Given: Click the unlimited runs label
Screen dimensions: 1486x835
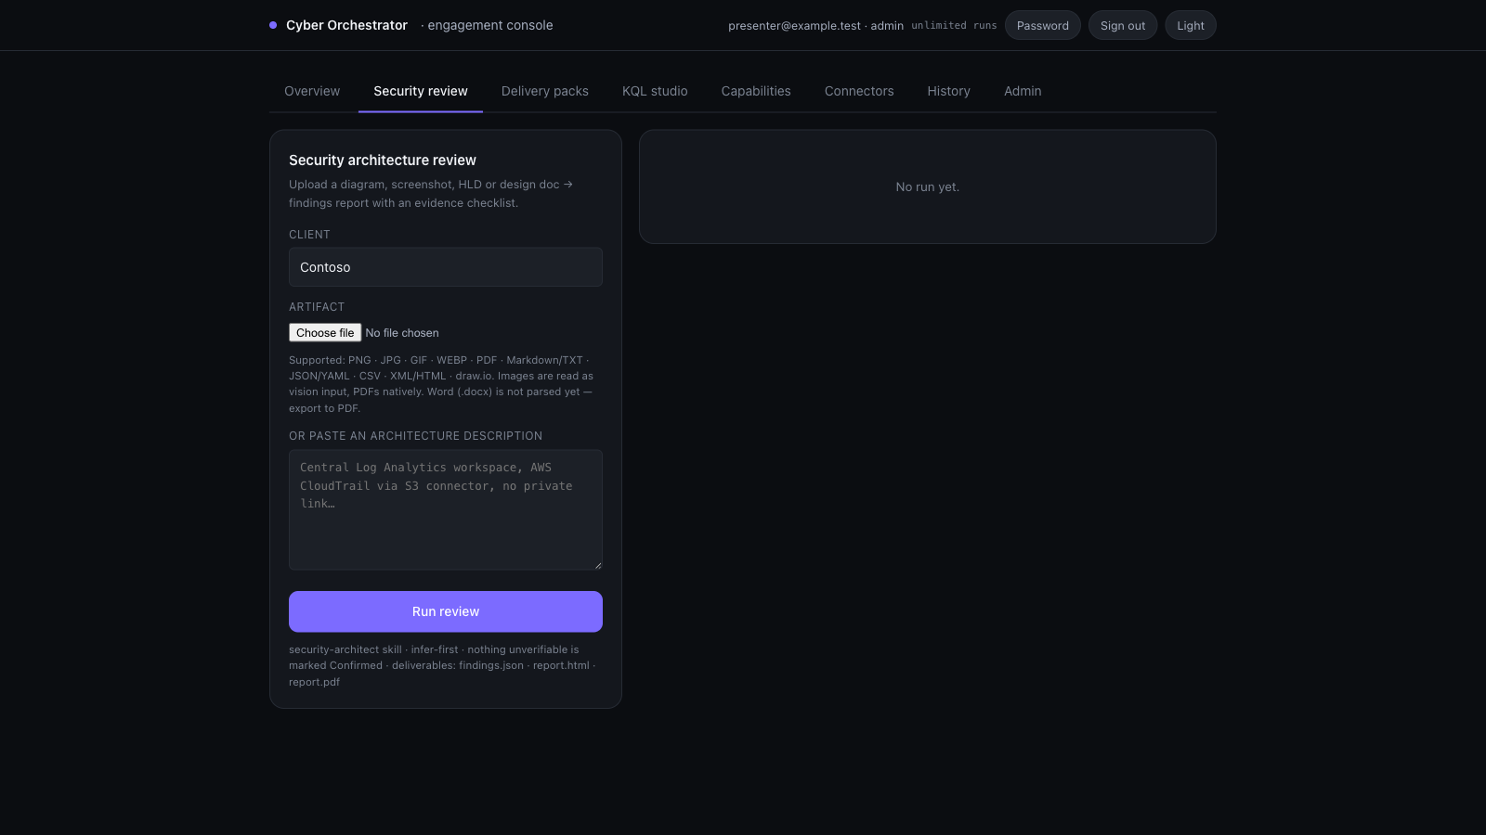Looking at the screenshot, I should pyautogui.click(x=954, y=25).
